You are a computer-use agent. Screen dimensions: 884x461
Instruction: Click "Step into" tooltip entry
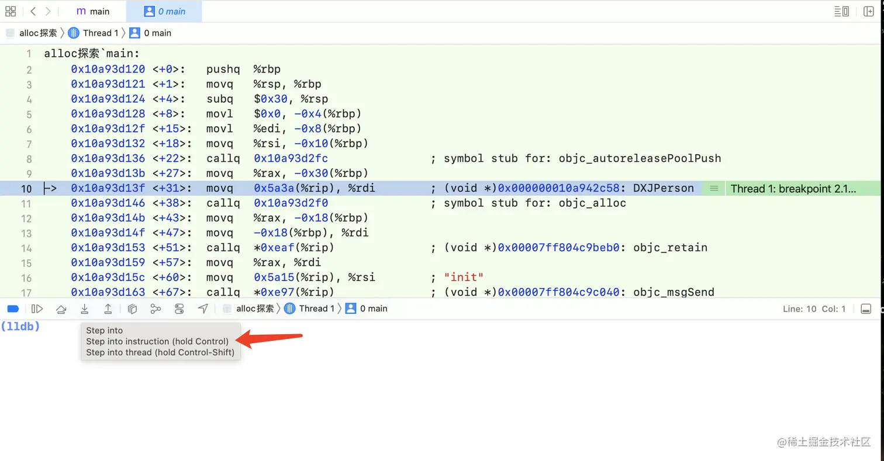click(105, 331)
